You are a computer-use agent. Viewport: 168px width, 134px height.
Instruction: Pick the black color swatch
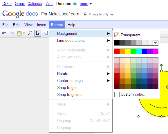[117, 43]
